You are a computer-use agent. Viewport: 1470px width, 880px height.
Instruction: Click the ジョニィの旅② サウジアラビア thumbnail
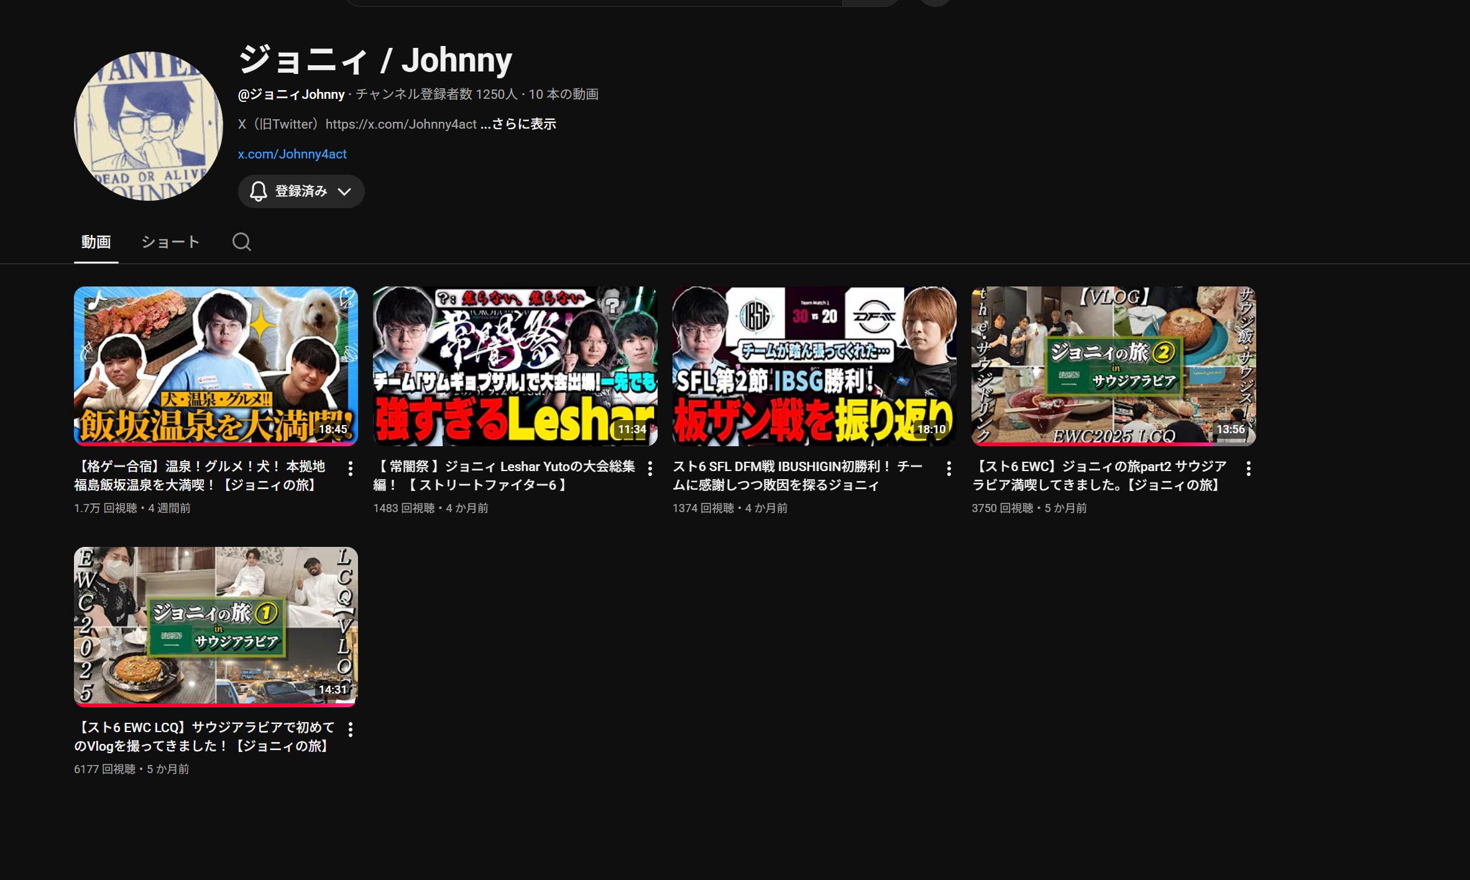pyautogui.click(x=1113, y=365)
